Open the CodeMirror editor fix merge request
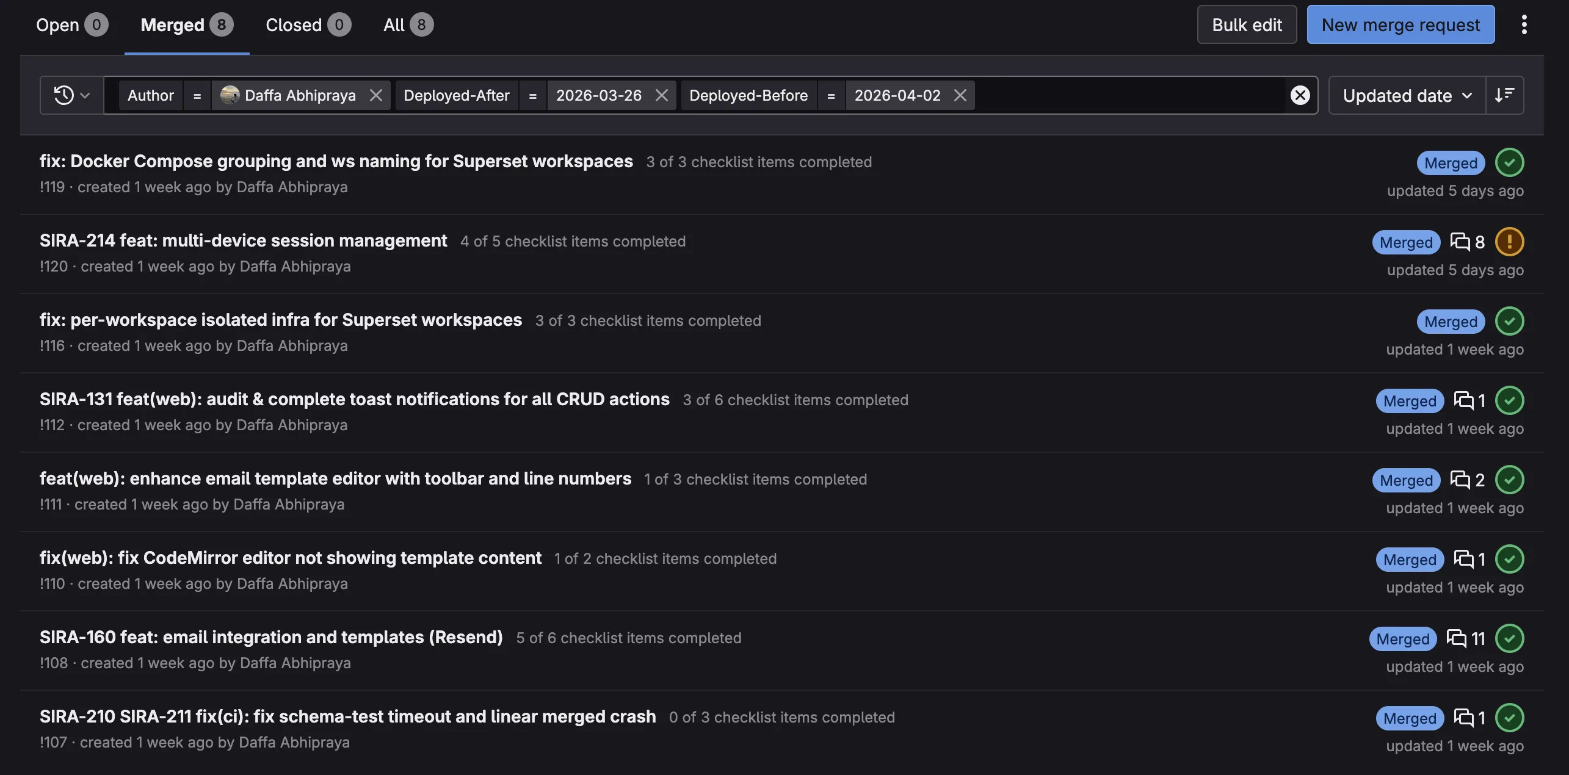The image size is (1569, 775). 290,558
